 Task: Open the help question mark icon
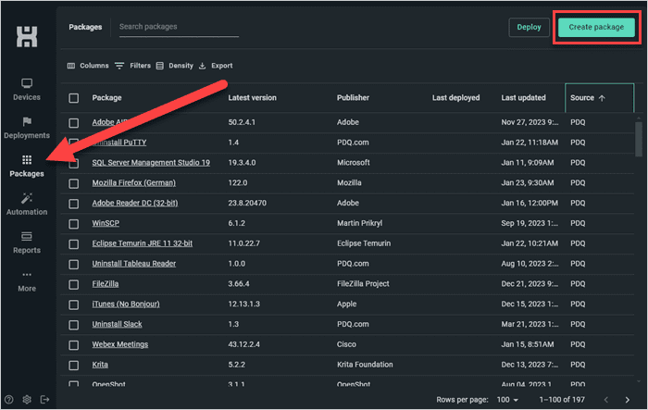[x=8, y=399]
